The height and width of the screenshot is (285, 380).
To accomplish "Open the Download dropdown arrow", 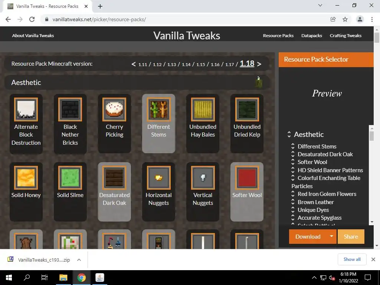I will tap(331, 236).
